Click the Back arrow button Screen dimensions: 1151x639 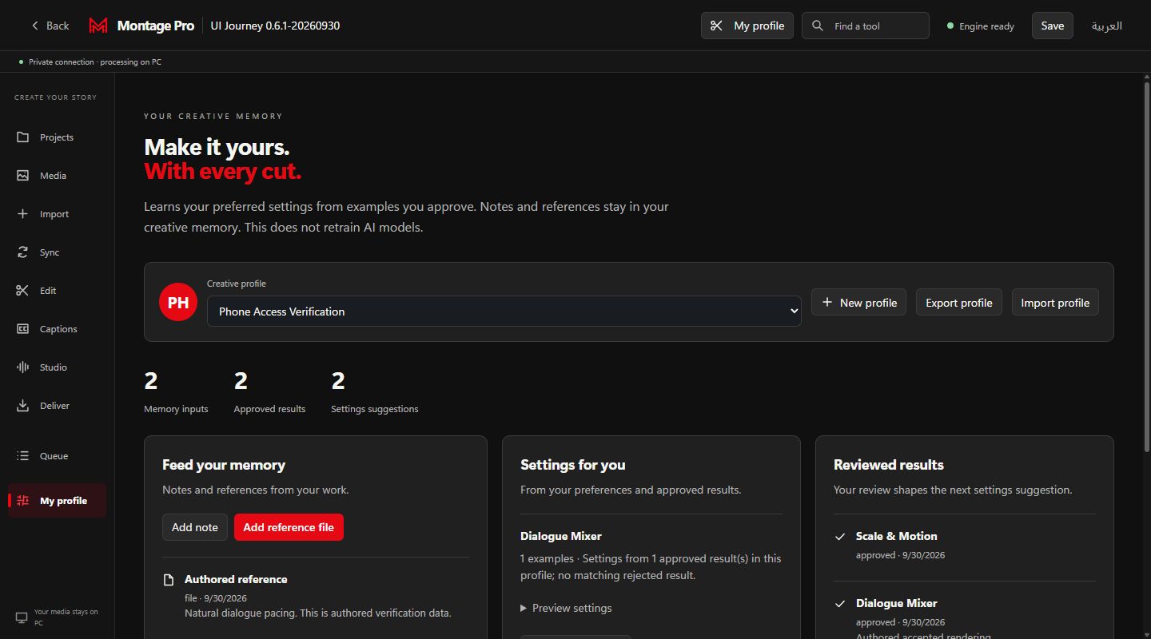click(50, 26)
